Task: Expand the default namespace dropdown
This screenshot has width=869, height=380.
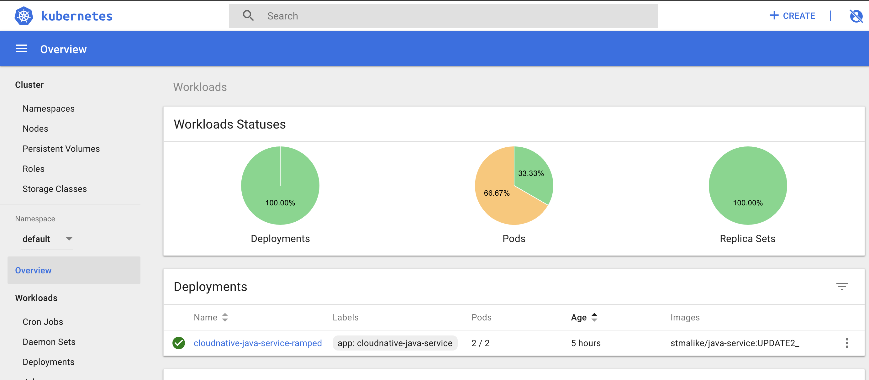Action: pyautogui.click(x=69, y=239)
